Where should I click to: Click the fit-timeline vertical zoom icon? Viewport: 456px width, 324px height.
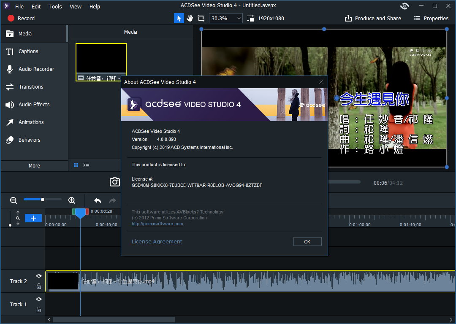18,218
